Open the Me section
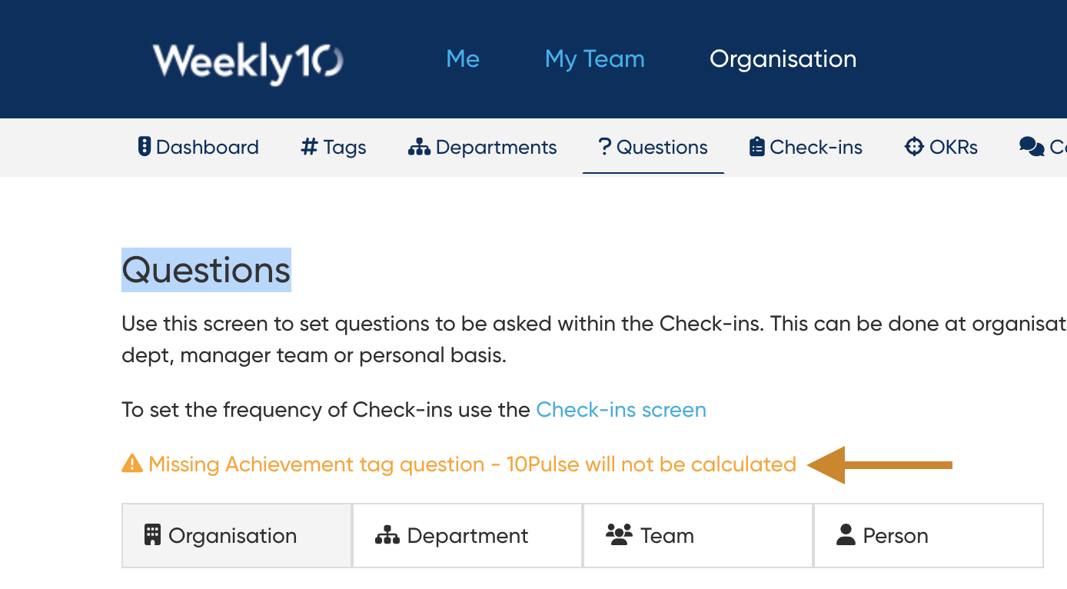 pos(463,59)
